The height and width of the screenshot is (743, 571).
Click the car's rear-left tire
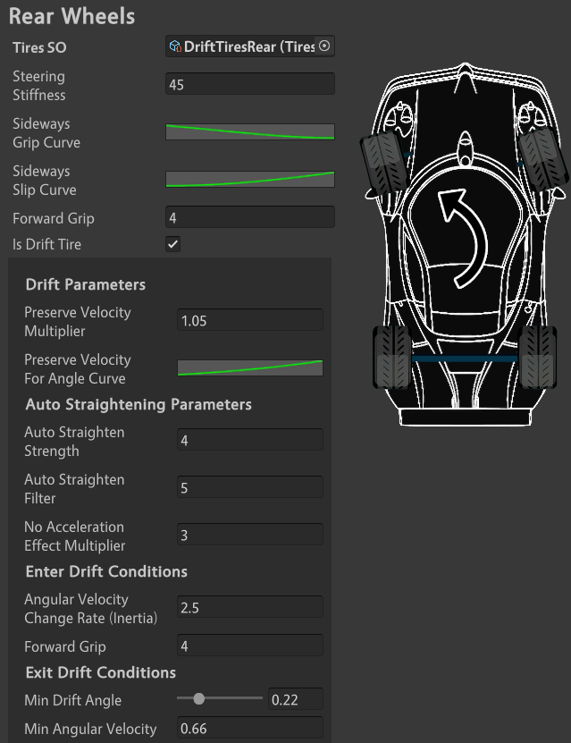pyautogui.click(x=392, y=357)
